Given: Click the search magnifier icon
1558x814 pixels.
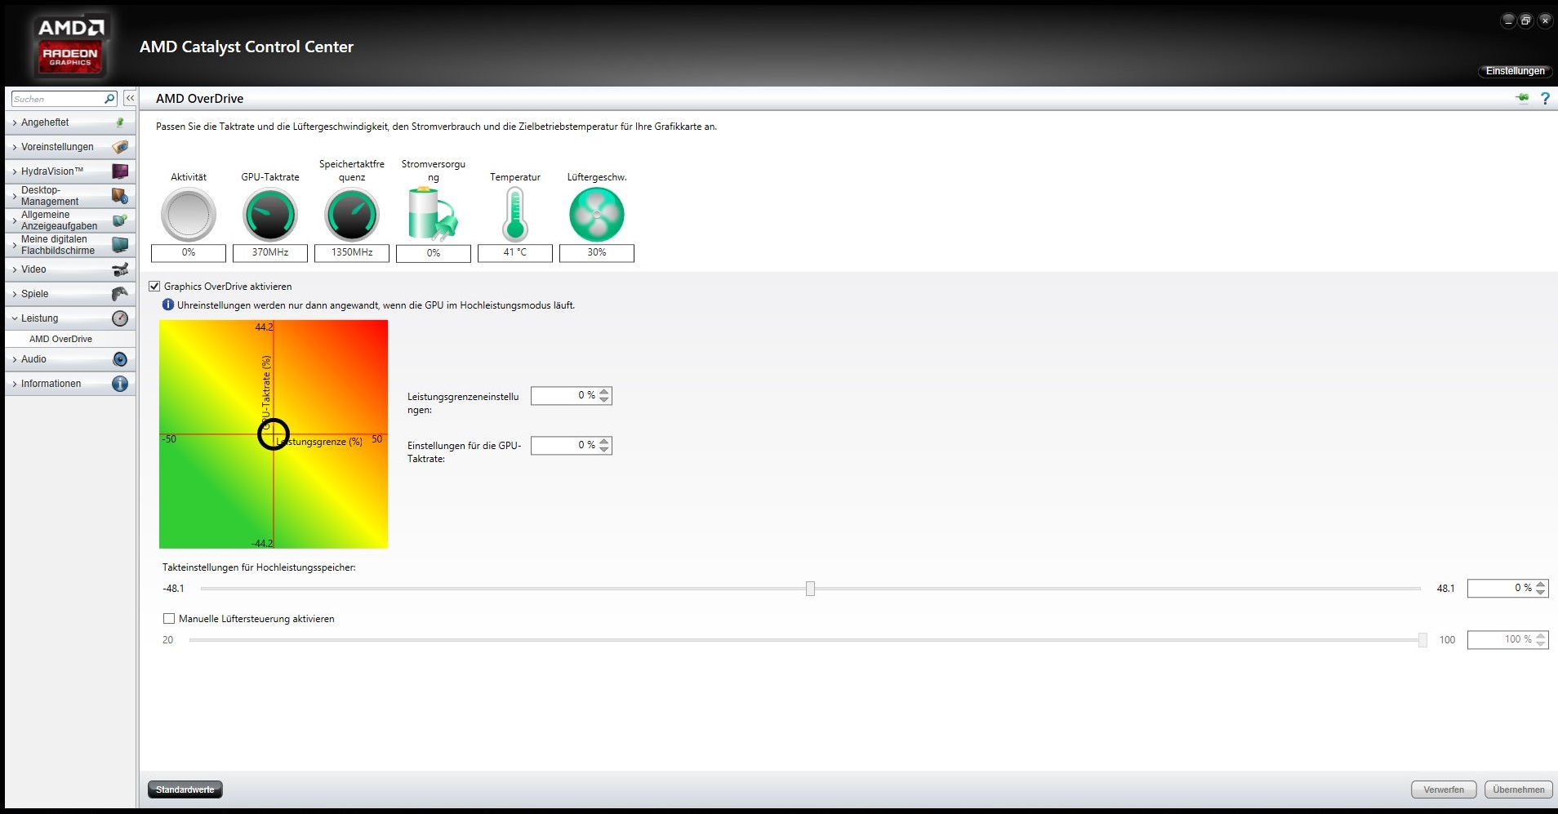Looking at the screenshot, I should click(x=109, y=99).
